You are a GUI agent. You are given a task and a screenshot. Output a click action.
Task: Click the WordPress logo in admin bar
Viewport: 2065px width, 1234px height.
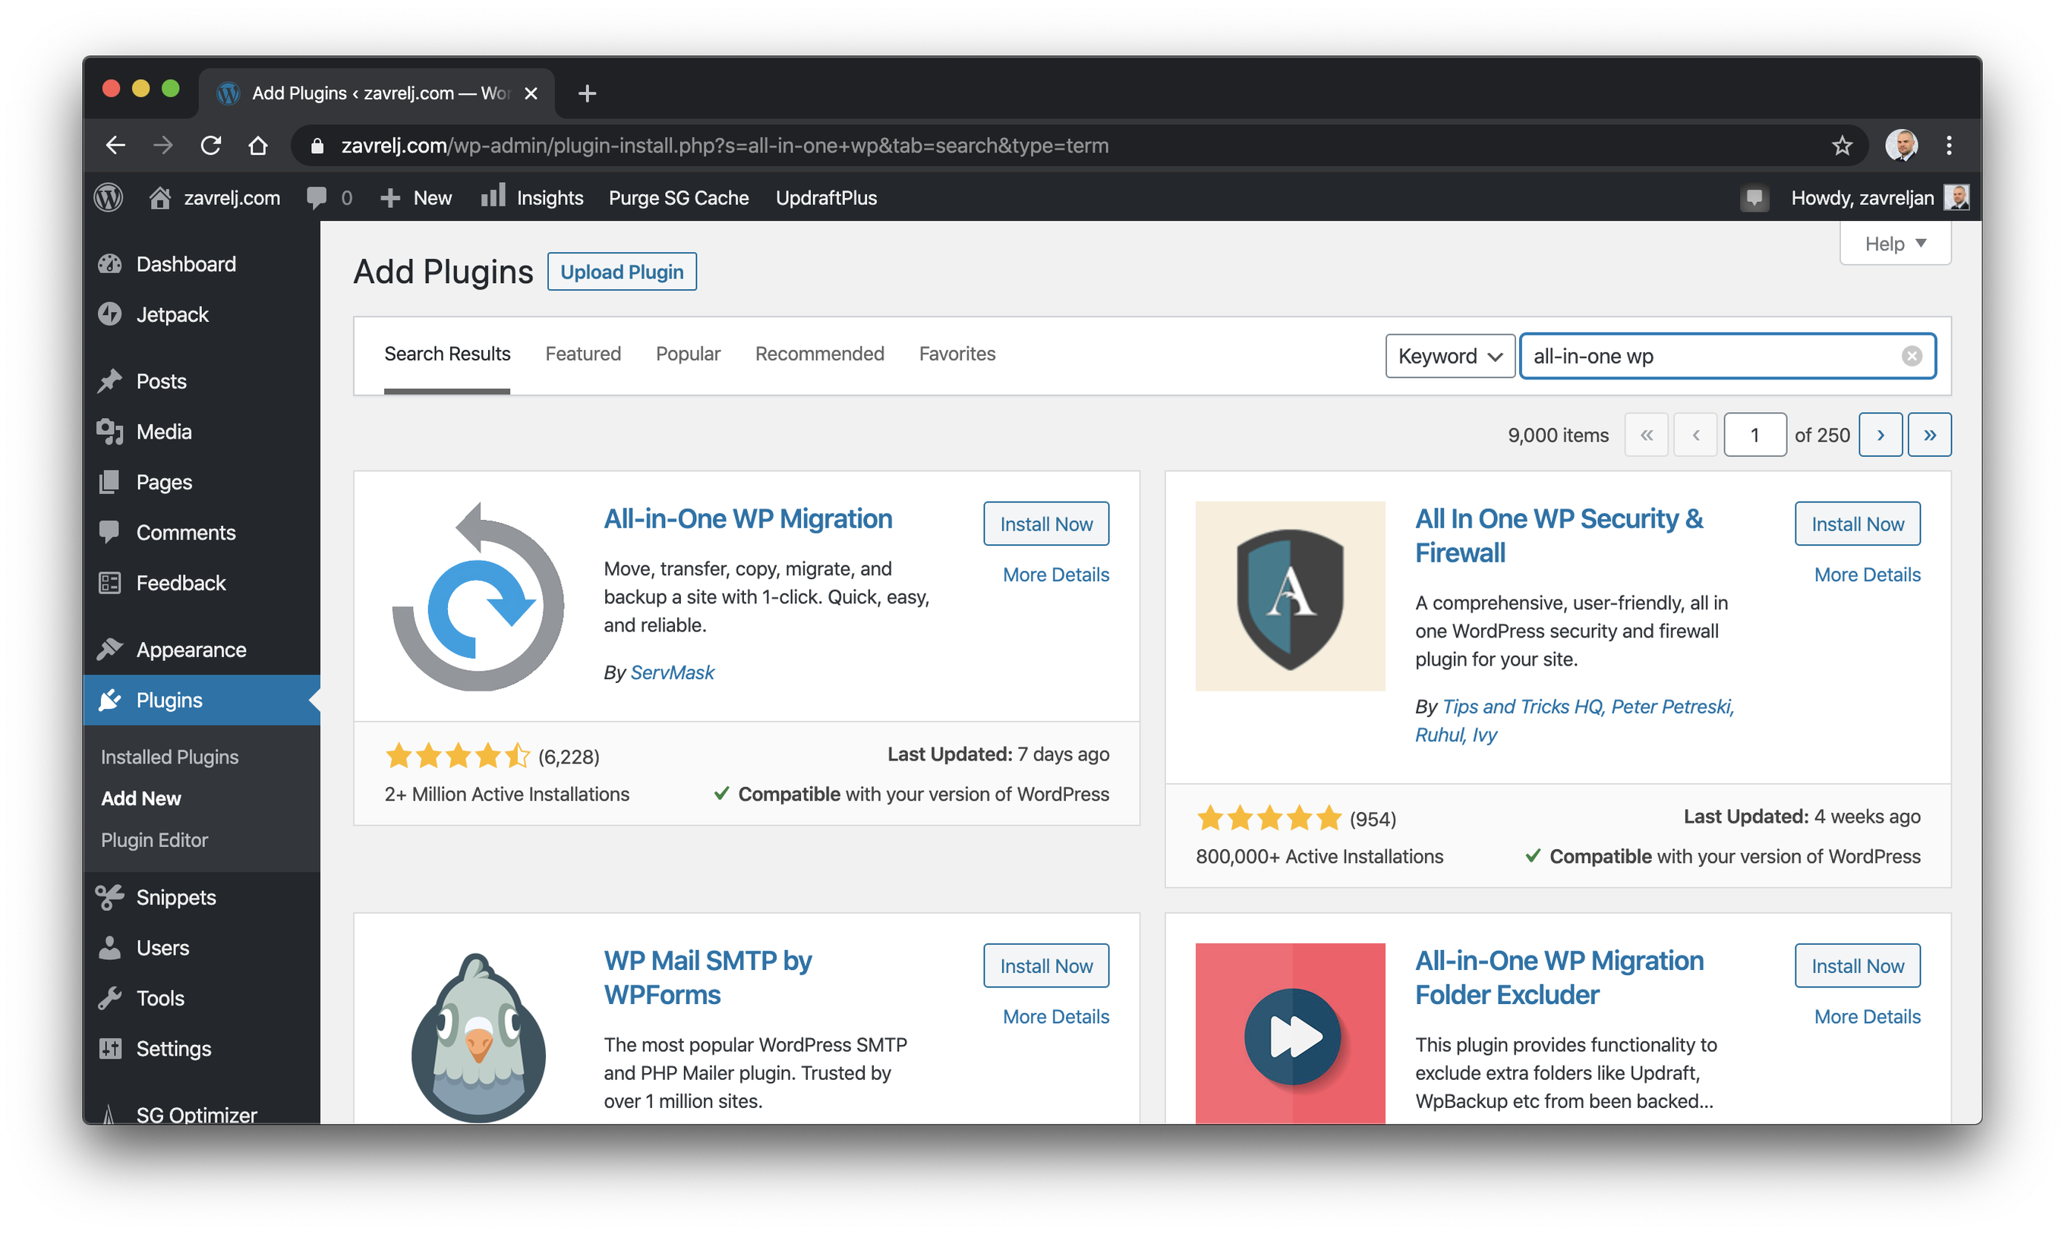click(109, 197)
